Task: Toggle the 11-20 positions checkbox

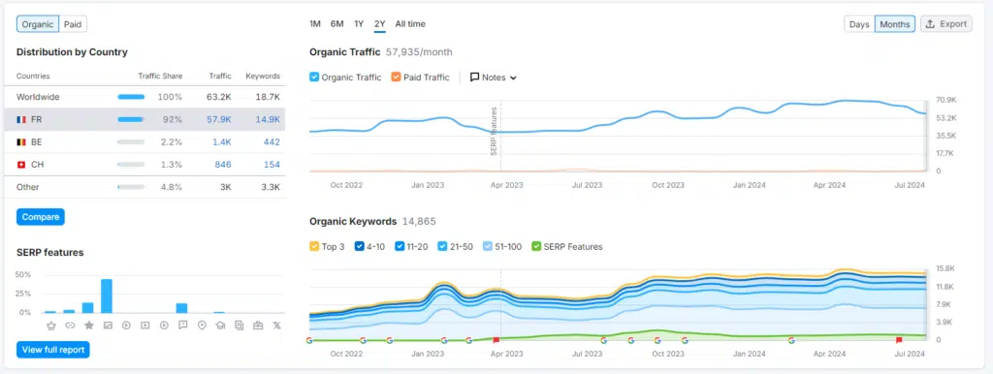Action: click(400, 247)
